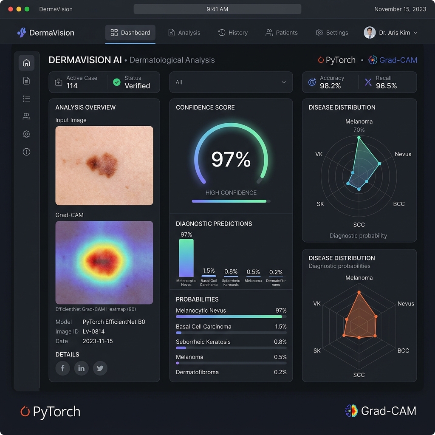Open the Grad-CAM heatmap image
435x435 pixels.
(105, 263)
